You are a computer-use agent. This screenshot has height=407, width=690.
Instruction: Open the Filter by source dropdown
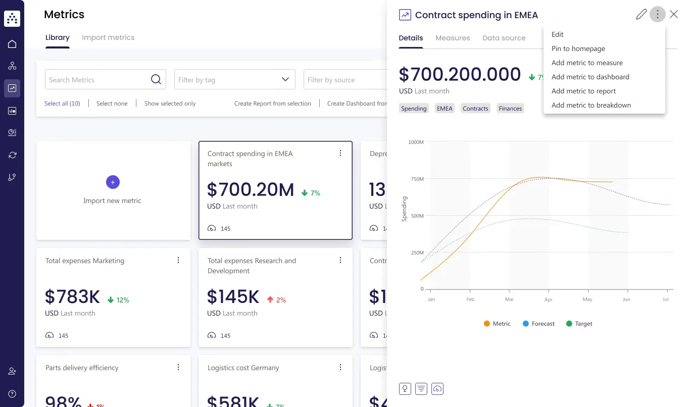tap(346, 79)
